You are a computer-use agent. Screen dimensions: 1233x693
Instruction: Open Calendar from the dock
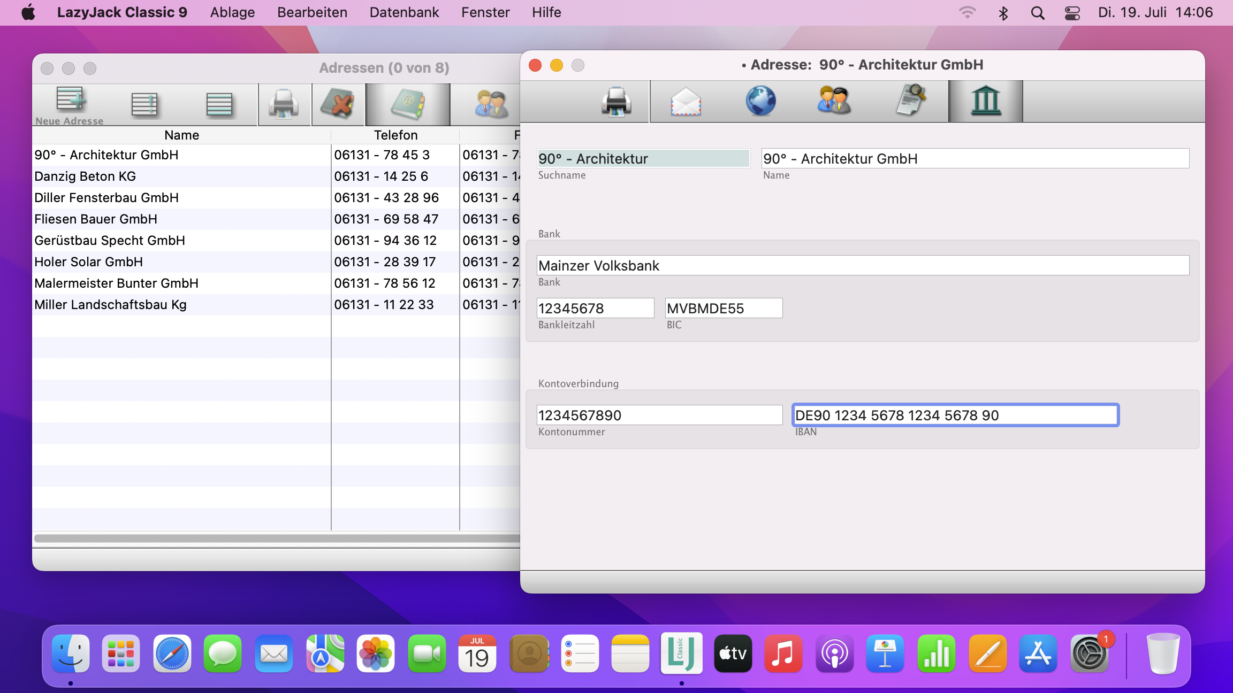click(x=477, y=653)
